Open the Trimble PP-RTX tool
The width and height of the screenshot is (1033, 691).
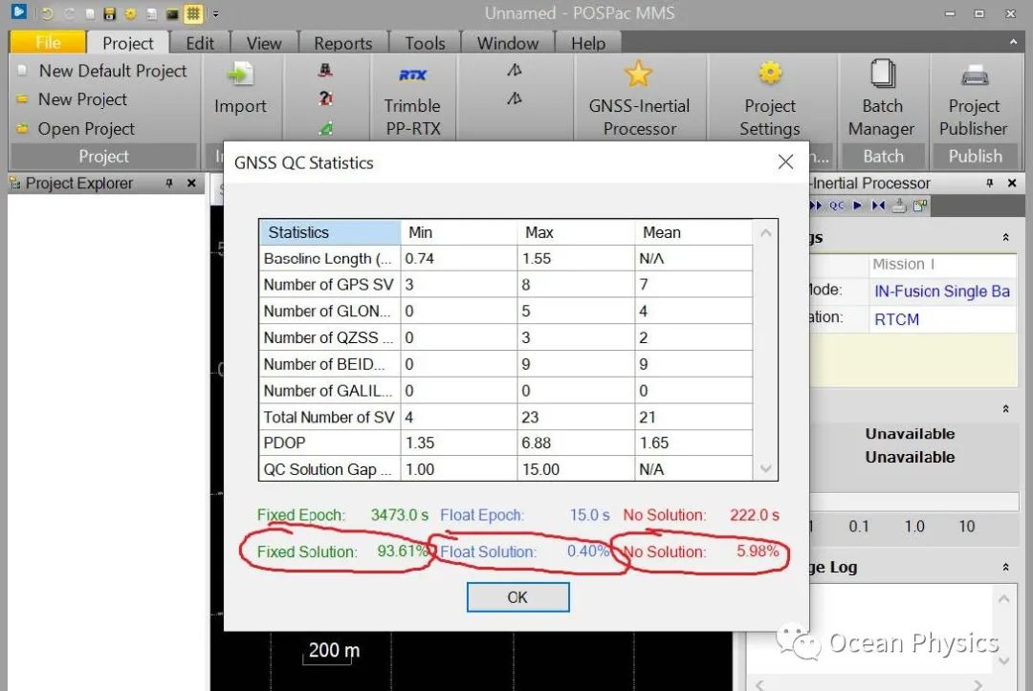412,76
